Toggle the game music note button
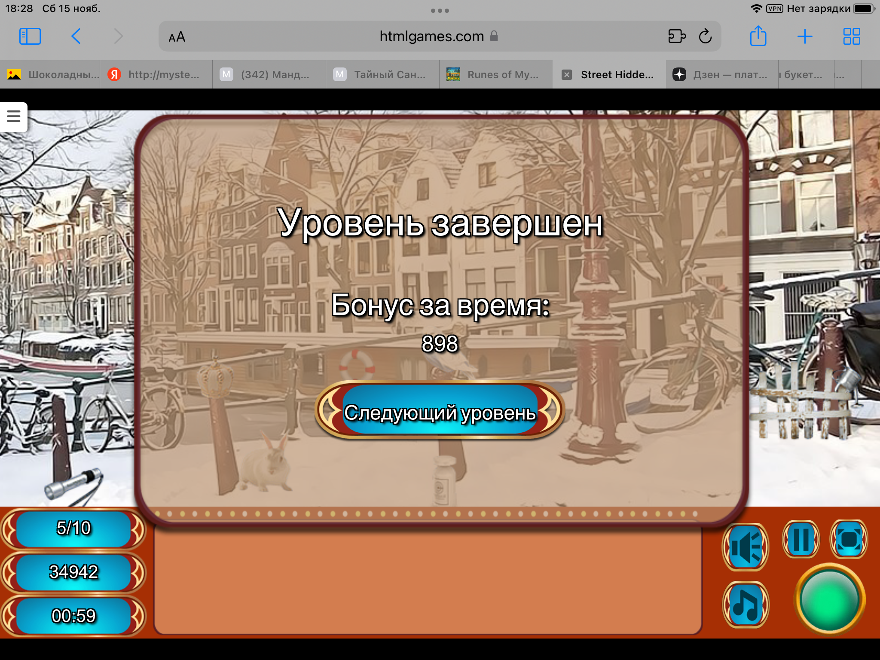 point(746,605)
